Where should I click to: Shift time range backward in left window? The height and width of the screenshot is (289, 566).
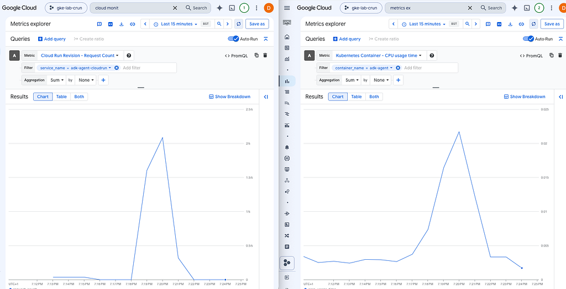pyautogui.click(x=145, y=24)
